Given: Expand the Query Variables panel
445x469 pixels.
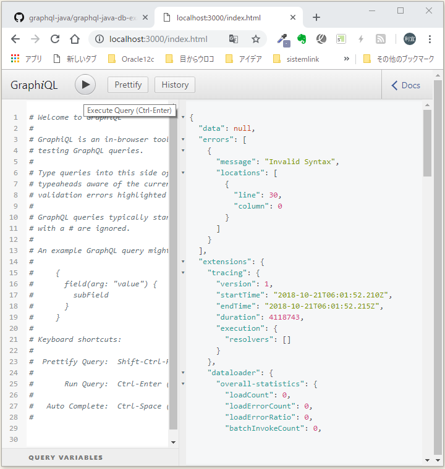Looking at the screenshot, I should coord(66,458).
